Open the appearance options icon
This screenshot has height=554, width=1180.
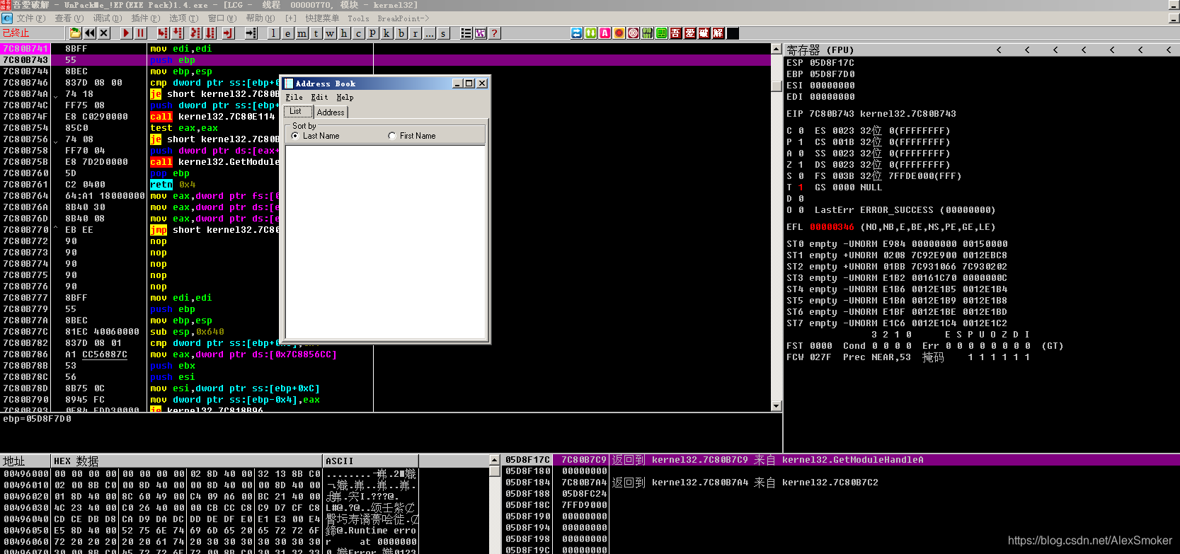point(480,33)
